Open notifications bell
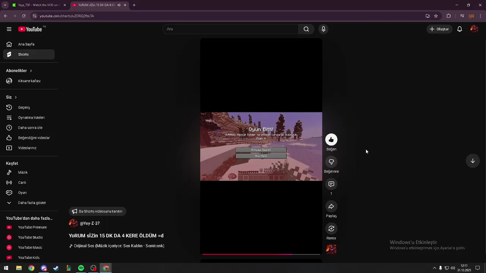The image size is (486, 273). point(459,29)
